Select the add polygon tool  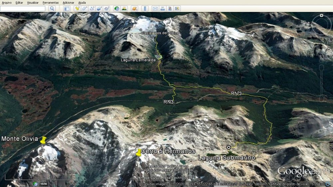click(x=85, y=9)
